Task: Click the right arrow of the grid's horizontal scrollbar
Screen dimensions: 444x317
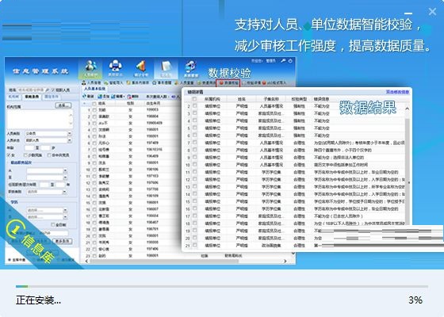Action: [x=285, y=261]
